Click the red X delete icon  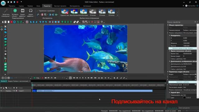[x=12, y=22]
